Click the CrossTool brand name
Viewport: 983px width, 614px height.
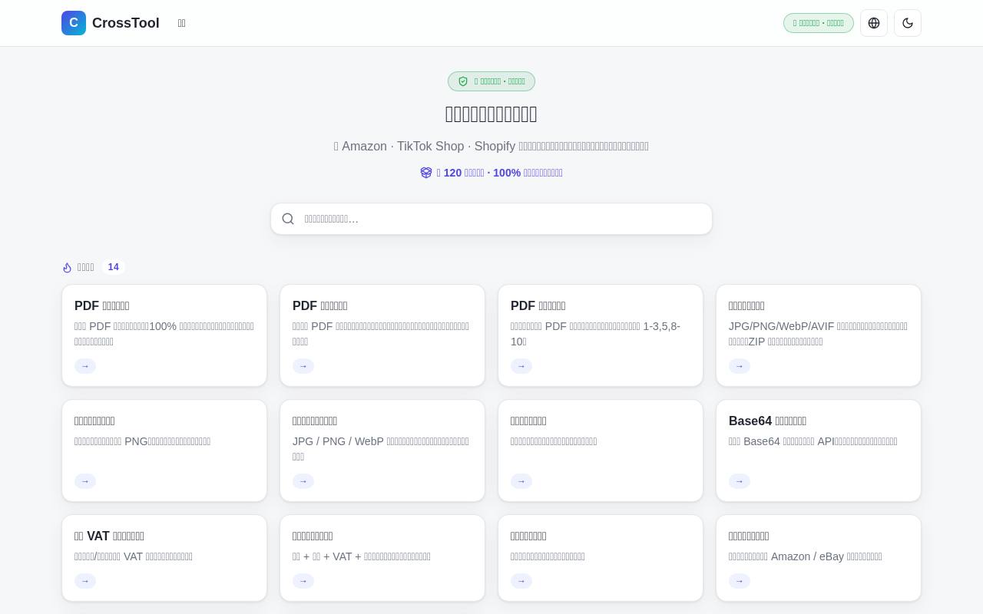tap(126, 23)
